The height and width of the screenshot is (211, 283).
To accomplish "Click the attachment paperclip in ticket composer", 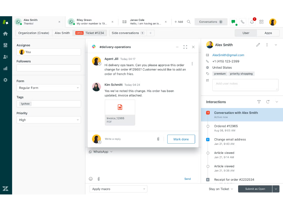I will coord(99,179).
